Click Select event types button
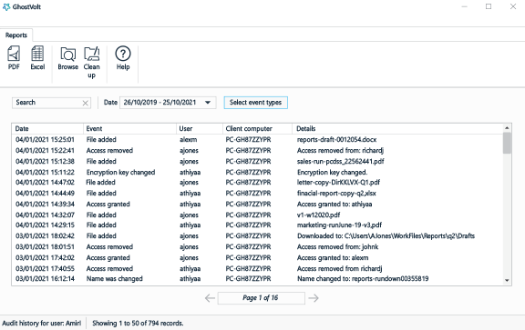 [x=255, y=103]
